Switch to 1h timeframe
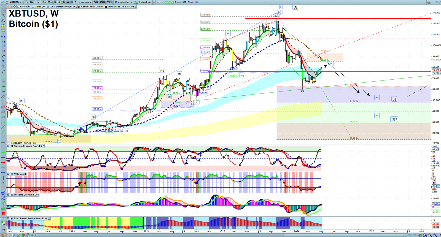This screenshot has width=441, height=237. [55, 2]
